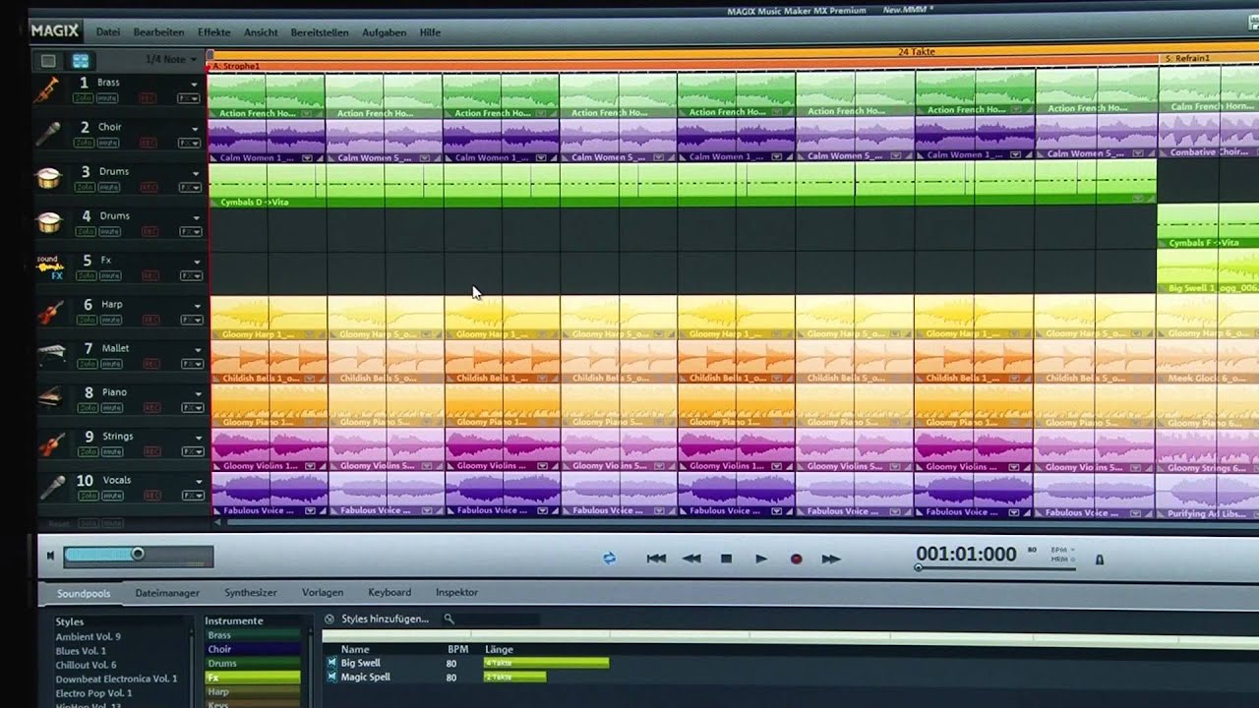Viewport: 1259px width, 708px height.
Task: Open the Choir track FX dropdown
Action: pyautogui.click(x=189, y=143)
